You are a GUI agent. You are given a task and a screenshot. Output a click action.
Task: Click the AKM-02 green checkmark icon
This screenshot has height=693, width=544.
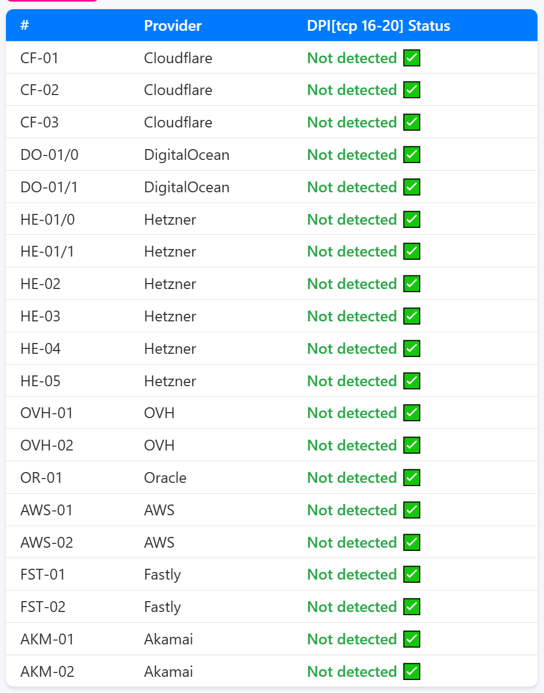coord(412,671)
